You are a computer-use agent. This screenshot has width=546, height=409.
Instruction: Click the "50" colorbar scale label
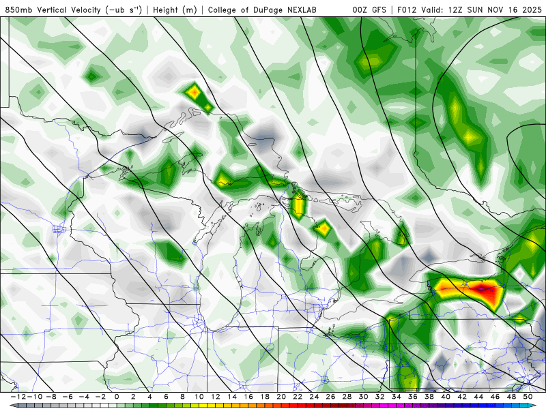528,397
